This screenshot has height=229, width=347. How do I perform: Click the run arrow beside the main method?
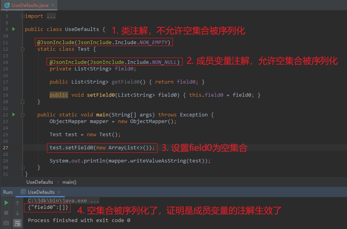14,114
